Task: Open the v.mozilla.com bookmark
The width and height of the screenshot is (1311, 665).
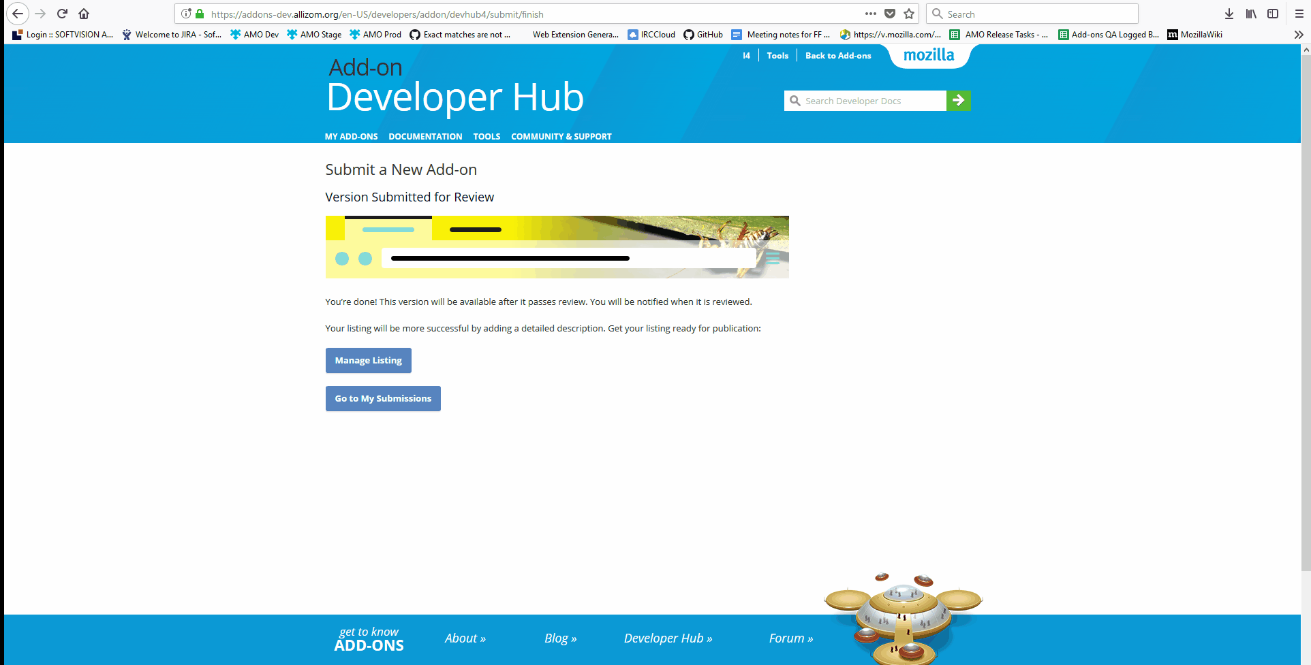Action: click(x=891, y=35)
